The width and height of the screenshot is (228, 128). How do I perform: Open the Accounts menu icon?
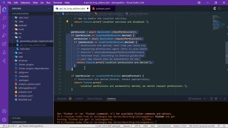coord(4,111)
